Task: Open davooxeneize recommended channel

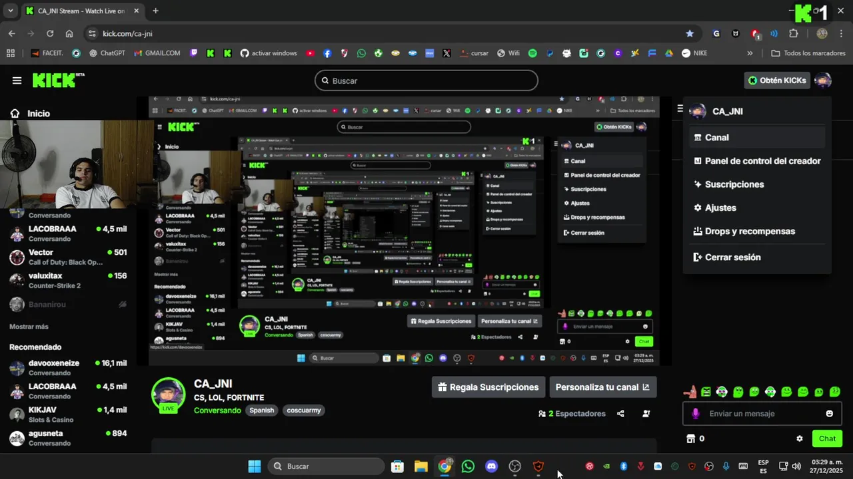Action: 68,368
